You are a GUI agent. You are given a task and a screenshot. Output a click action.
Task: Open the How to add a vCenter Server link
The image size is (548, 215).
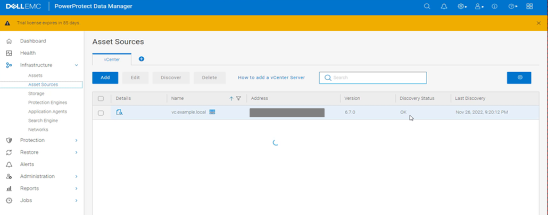click(271, 78)
